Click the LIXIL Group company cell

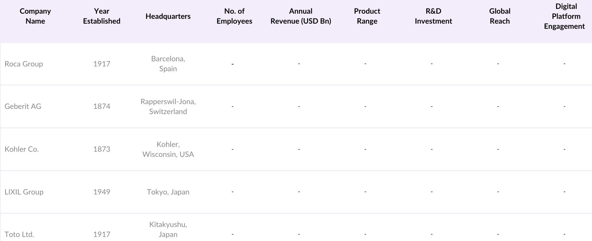(24, 192)
